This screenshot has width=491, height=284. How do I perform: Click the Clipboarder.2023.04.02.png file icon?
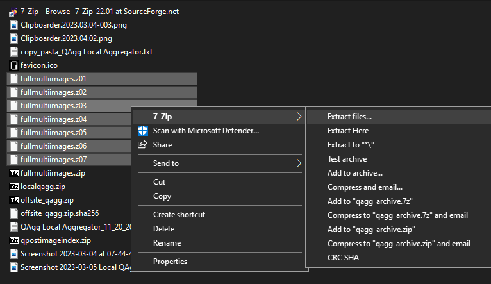point(13,38)
